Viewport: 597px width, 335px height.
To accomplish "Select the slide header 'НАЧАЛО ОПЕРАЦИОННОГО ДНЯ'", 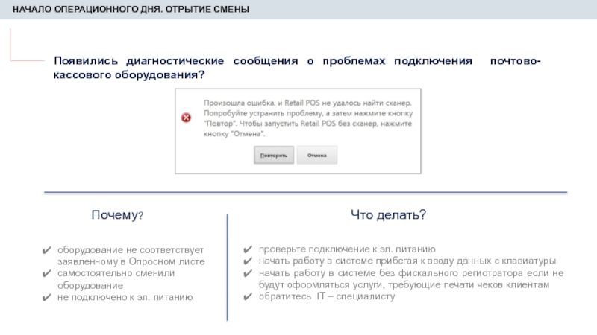I will click(131, 9).
